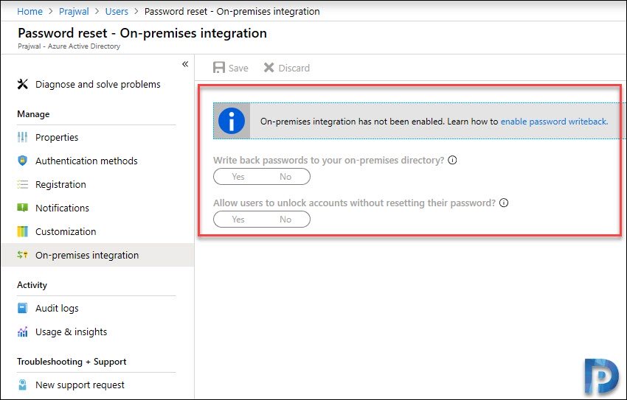
Task: Click the Usage & insights chart icon
Action: tap(22, 331)
